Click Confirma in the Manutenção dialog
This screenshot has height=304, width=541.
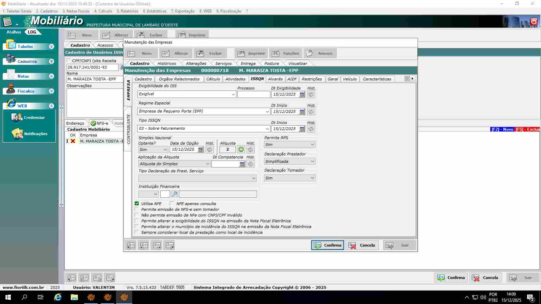pyautogui.click(x=327, y=245)
